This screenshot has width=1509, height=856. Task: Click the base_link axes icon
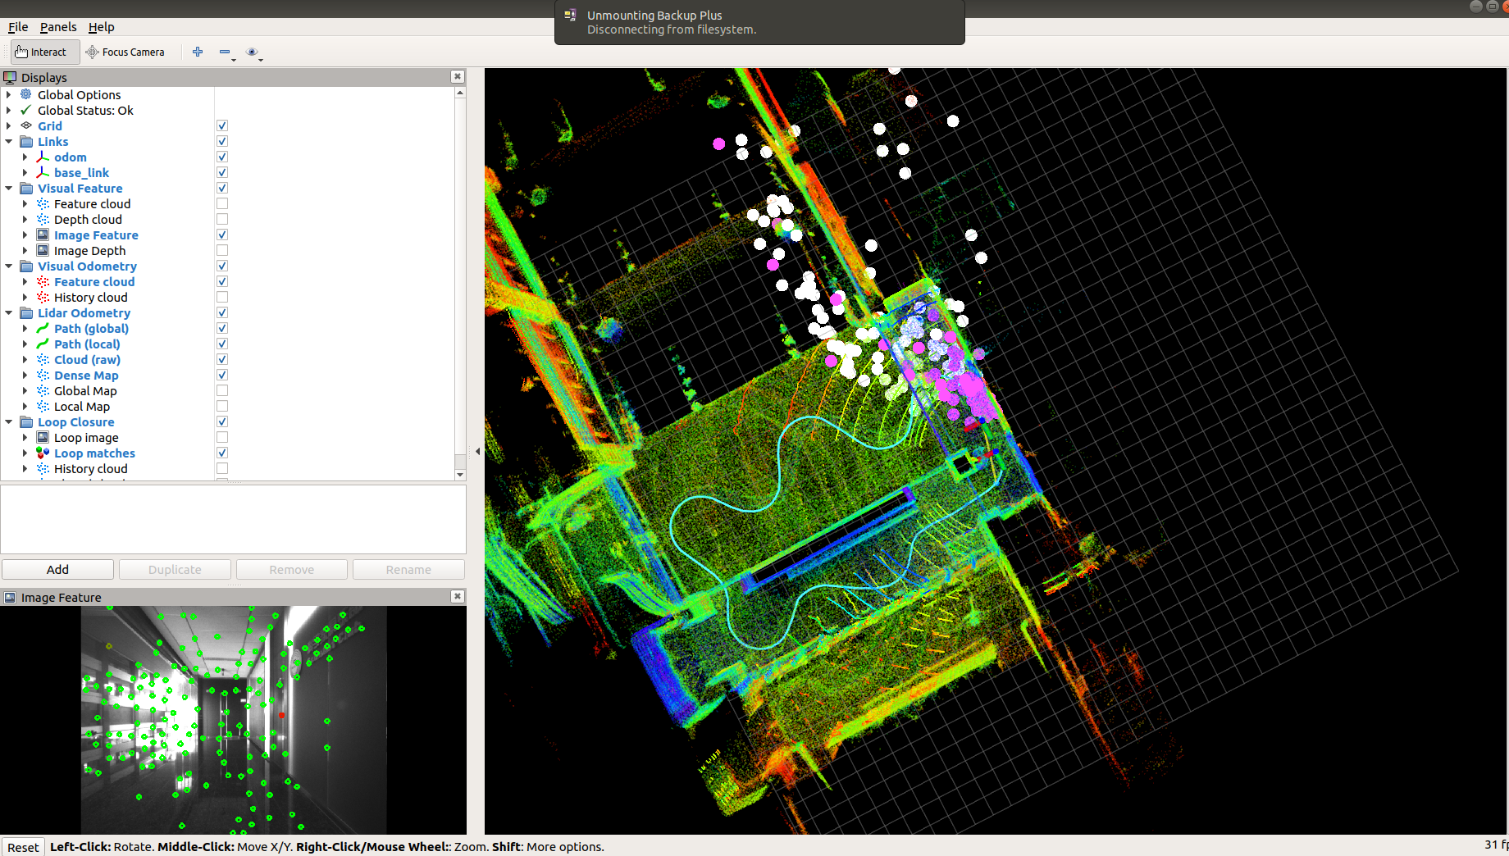[x=43, y=172]
